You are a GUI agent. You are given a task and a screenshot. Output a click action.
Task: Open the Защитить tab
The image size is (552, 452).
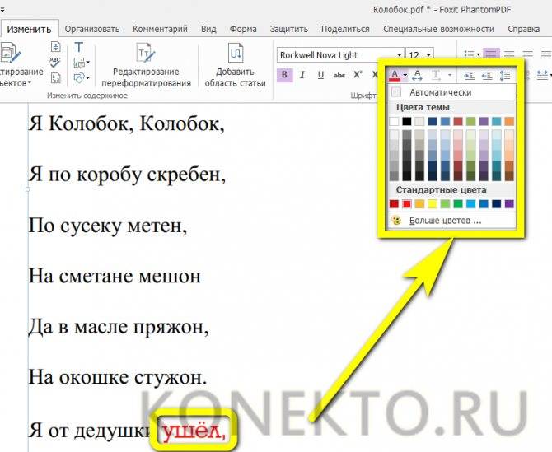point(289,29)
